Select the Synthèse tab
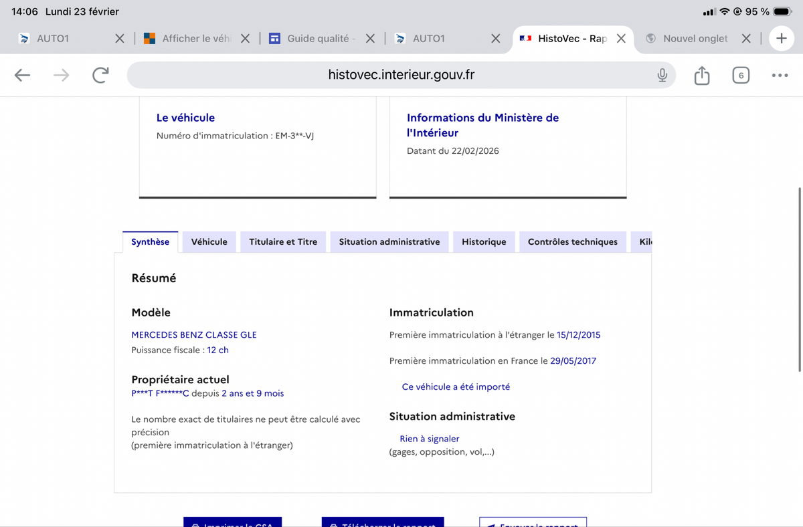Viewport: 803px width, 527px height. click(150, 242)
